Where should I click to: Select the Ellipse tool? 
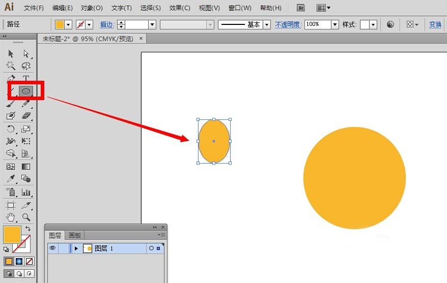pyautogui.click(x=26, y=91)
